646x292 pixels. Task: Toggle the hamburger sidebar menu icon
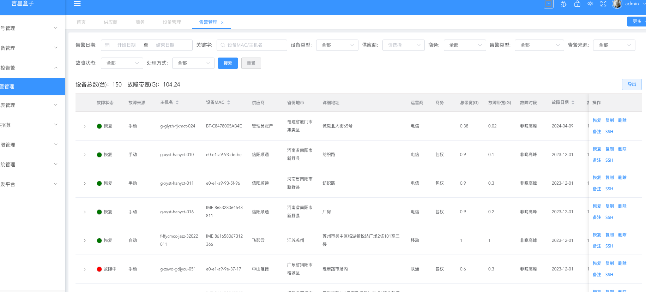(77, 4)
